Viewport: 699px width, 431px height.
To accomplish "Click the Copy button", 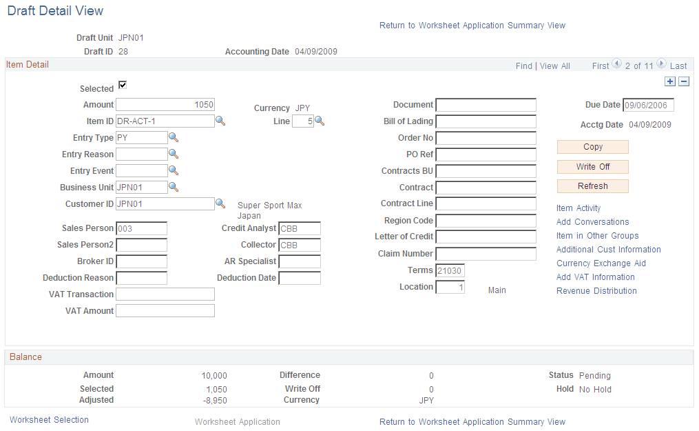I will [x=592, y=147].
